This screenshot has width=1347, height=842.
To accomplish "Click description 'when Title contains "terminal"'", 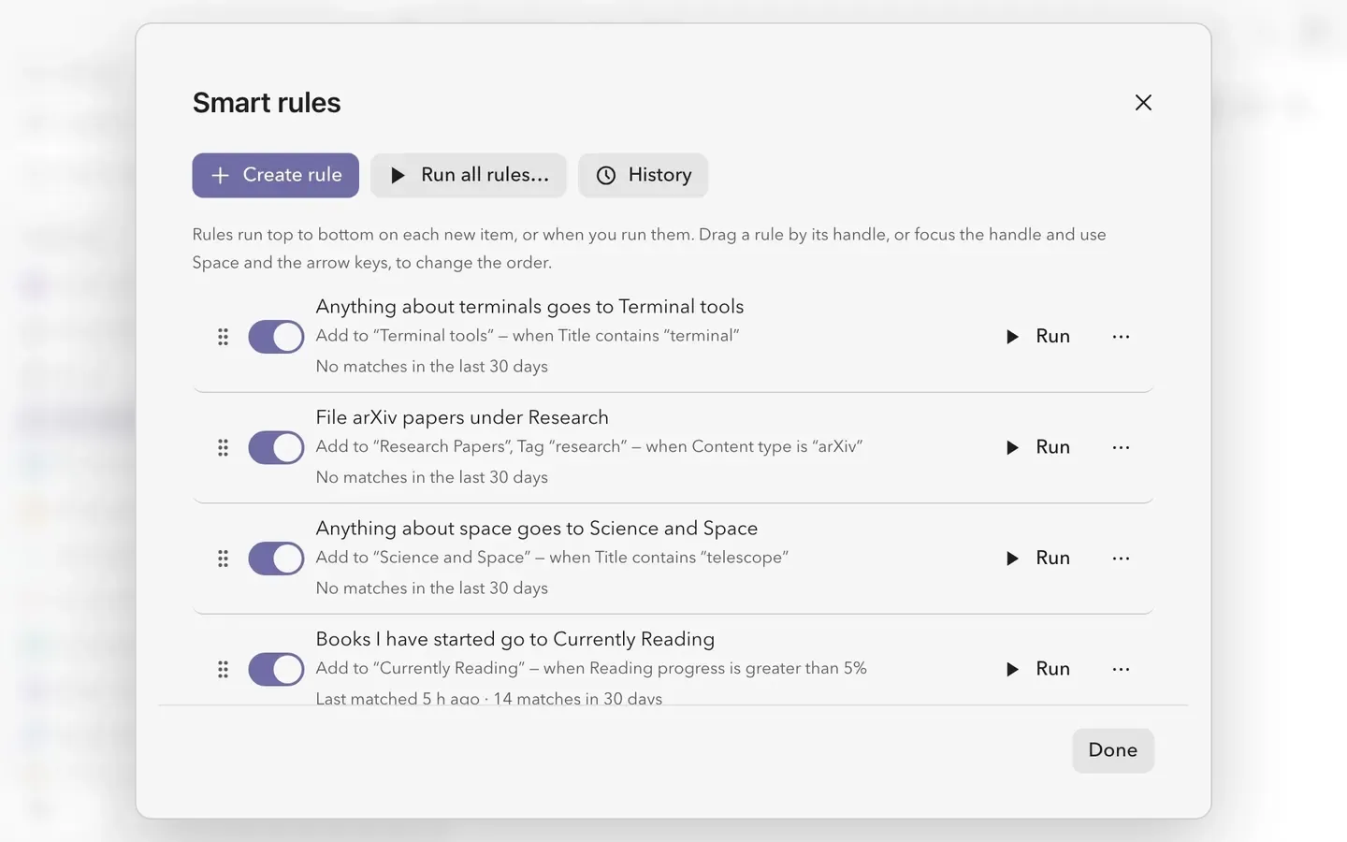I will tap(626, 336).
